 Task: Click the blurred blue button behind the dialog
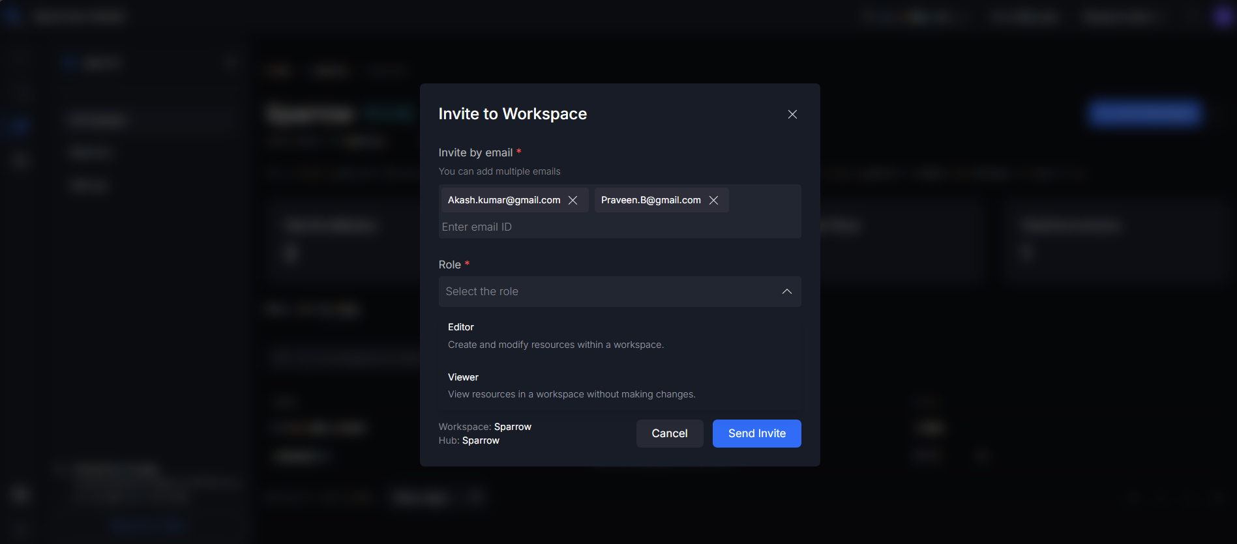(x=1144, y=113)
